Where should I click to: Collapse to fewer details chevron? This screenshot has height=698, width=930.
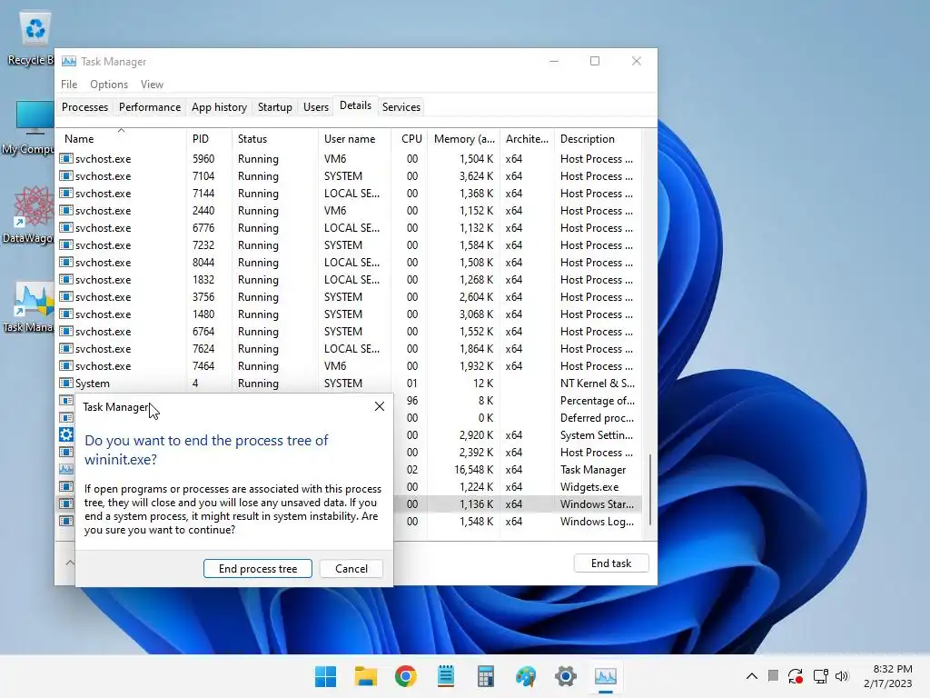[69, 563]
